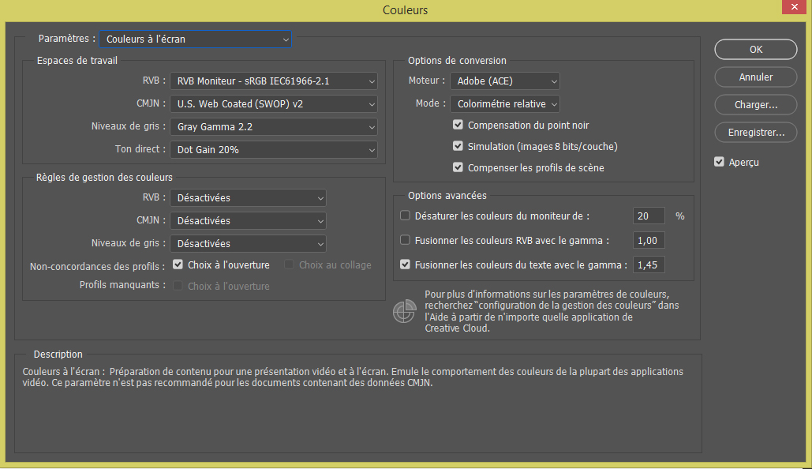Enable Fusionner les couleurs RVB avec gamma

pos(405,239)
